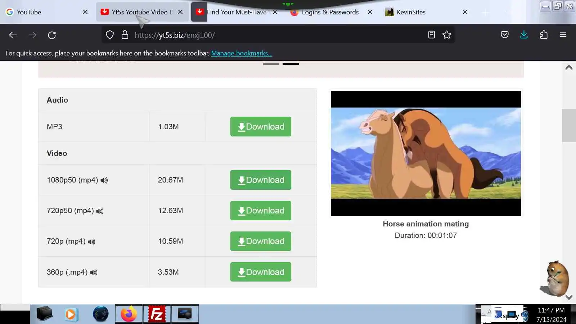Click the speaker icon beside 720p (mp4)

91,242
